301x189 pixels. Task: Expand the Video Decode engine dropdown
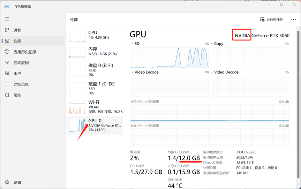[x=212, y=72]
